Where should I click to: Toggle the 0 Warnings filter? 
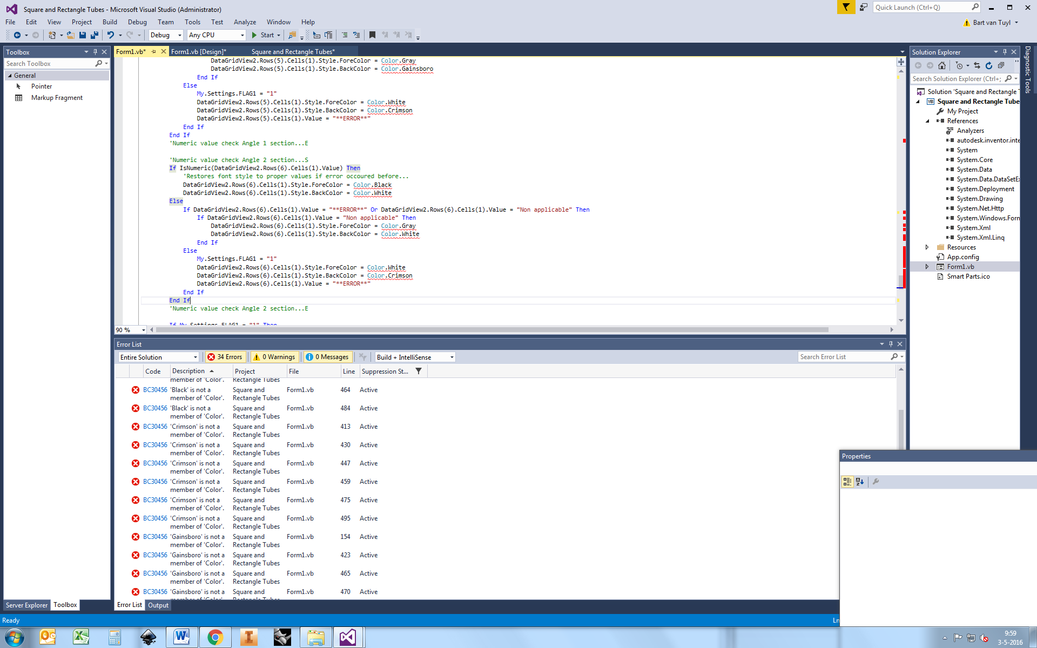coord(275,357)
